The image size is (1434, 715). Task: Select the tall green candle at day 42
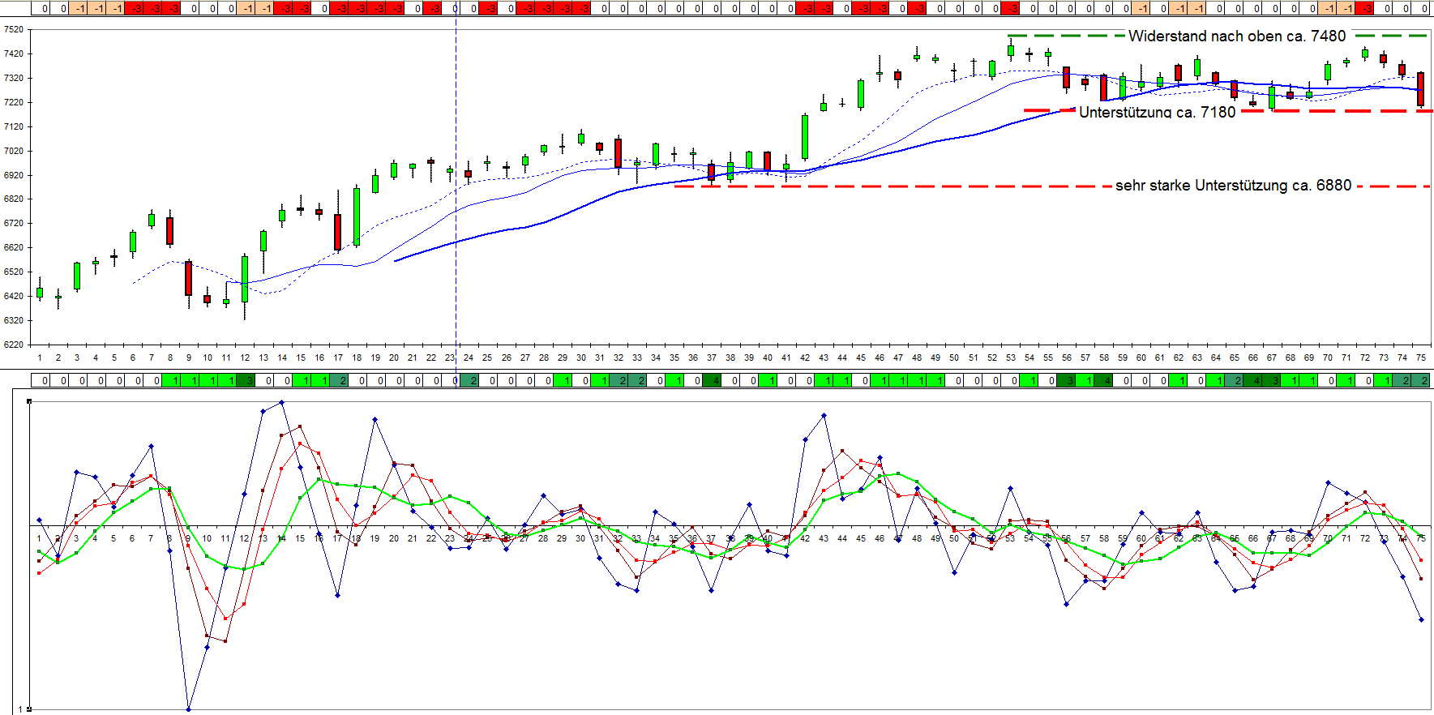click(805, 137)
